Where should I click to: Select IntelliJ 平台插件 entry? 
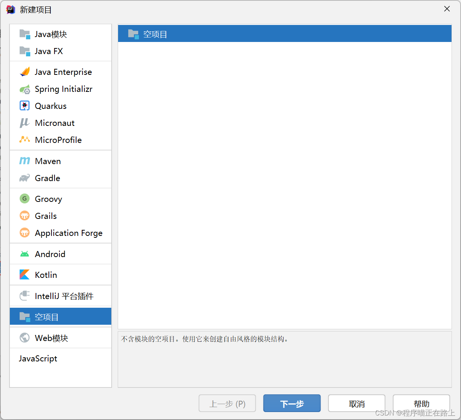(x=61, y=296)
